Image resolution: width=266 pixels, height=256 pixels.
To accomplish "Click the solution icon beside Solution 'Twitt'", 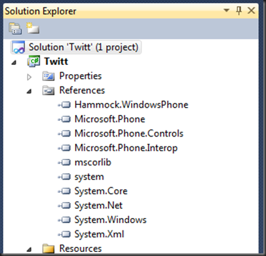I will pyautogui.click(x=19, y=47).
